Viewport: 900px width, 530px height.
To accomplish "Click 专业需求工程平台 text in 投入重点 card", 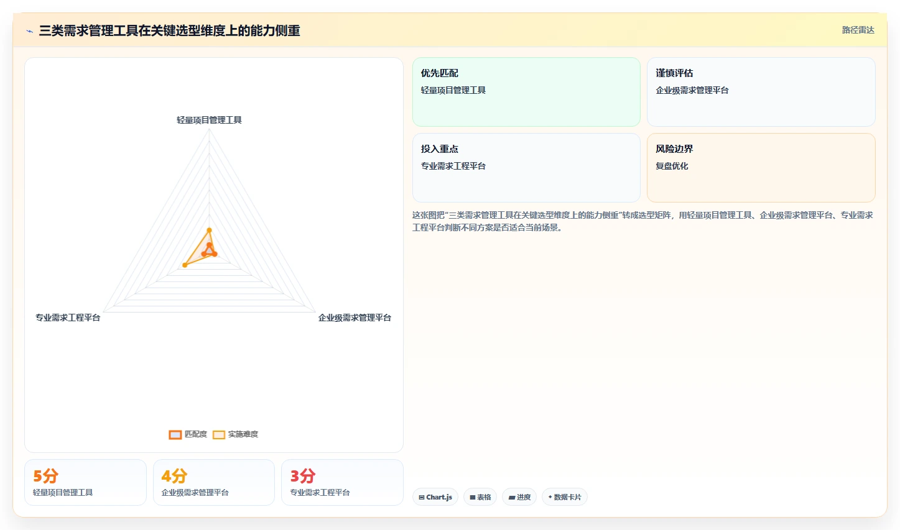I will tap(453, 166).
